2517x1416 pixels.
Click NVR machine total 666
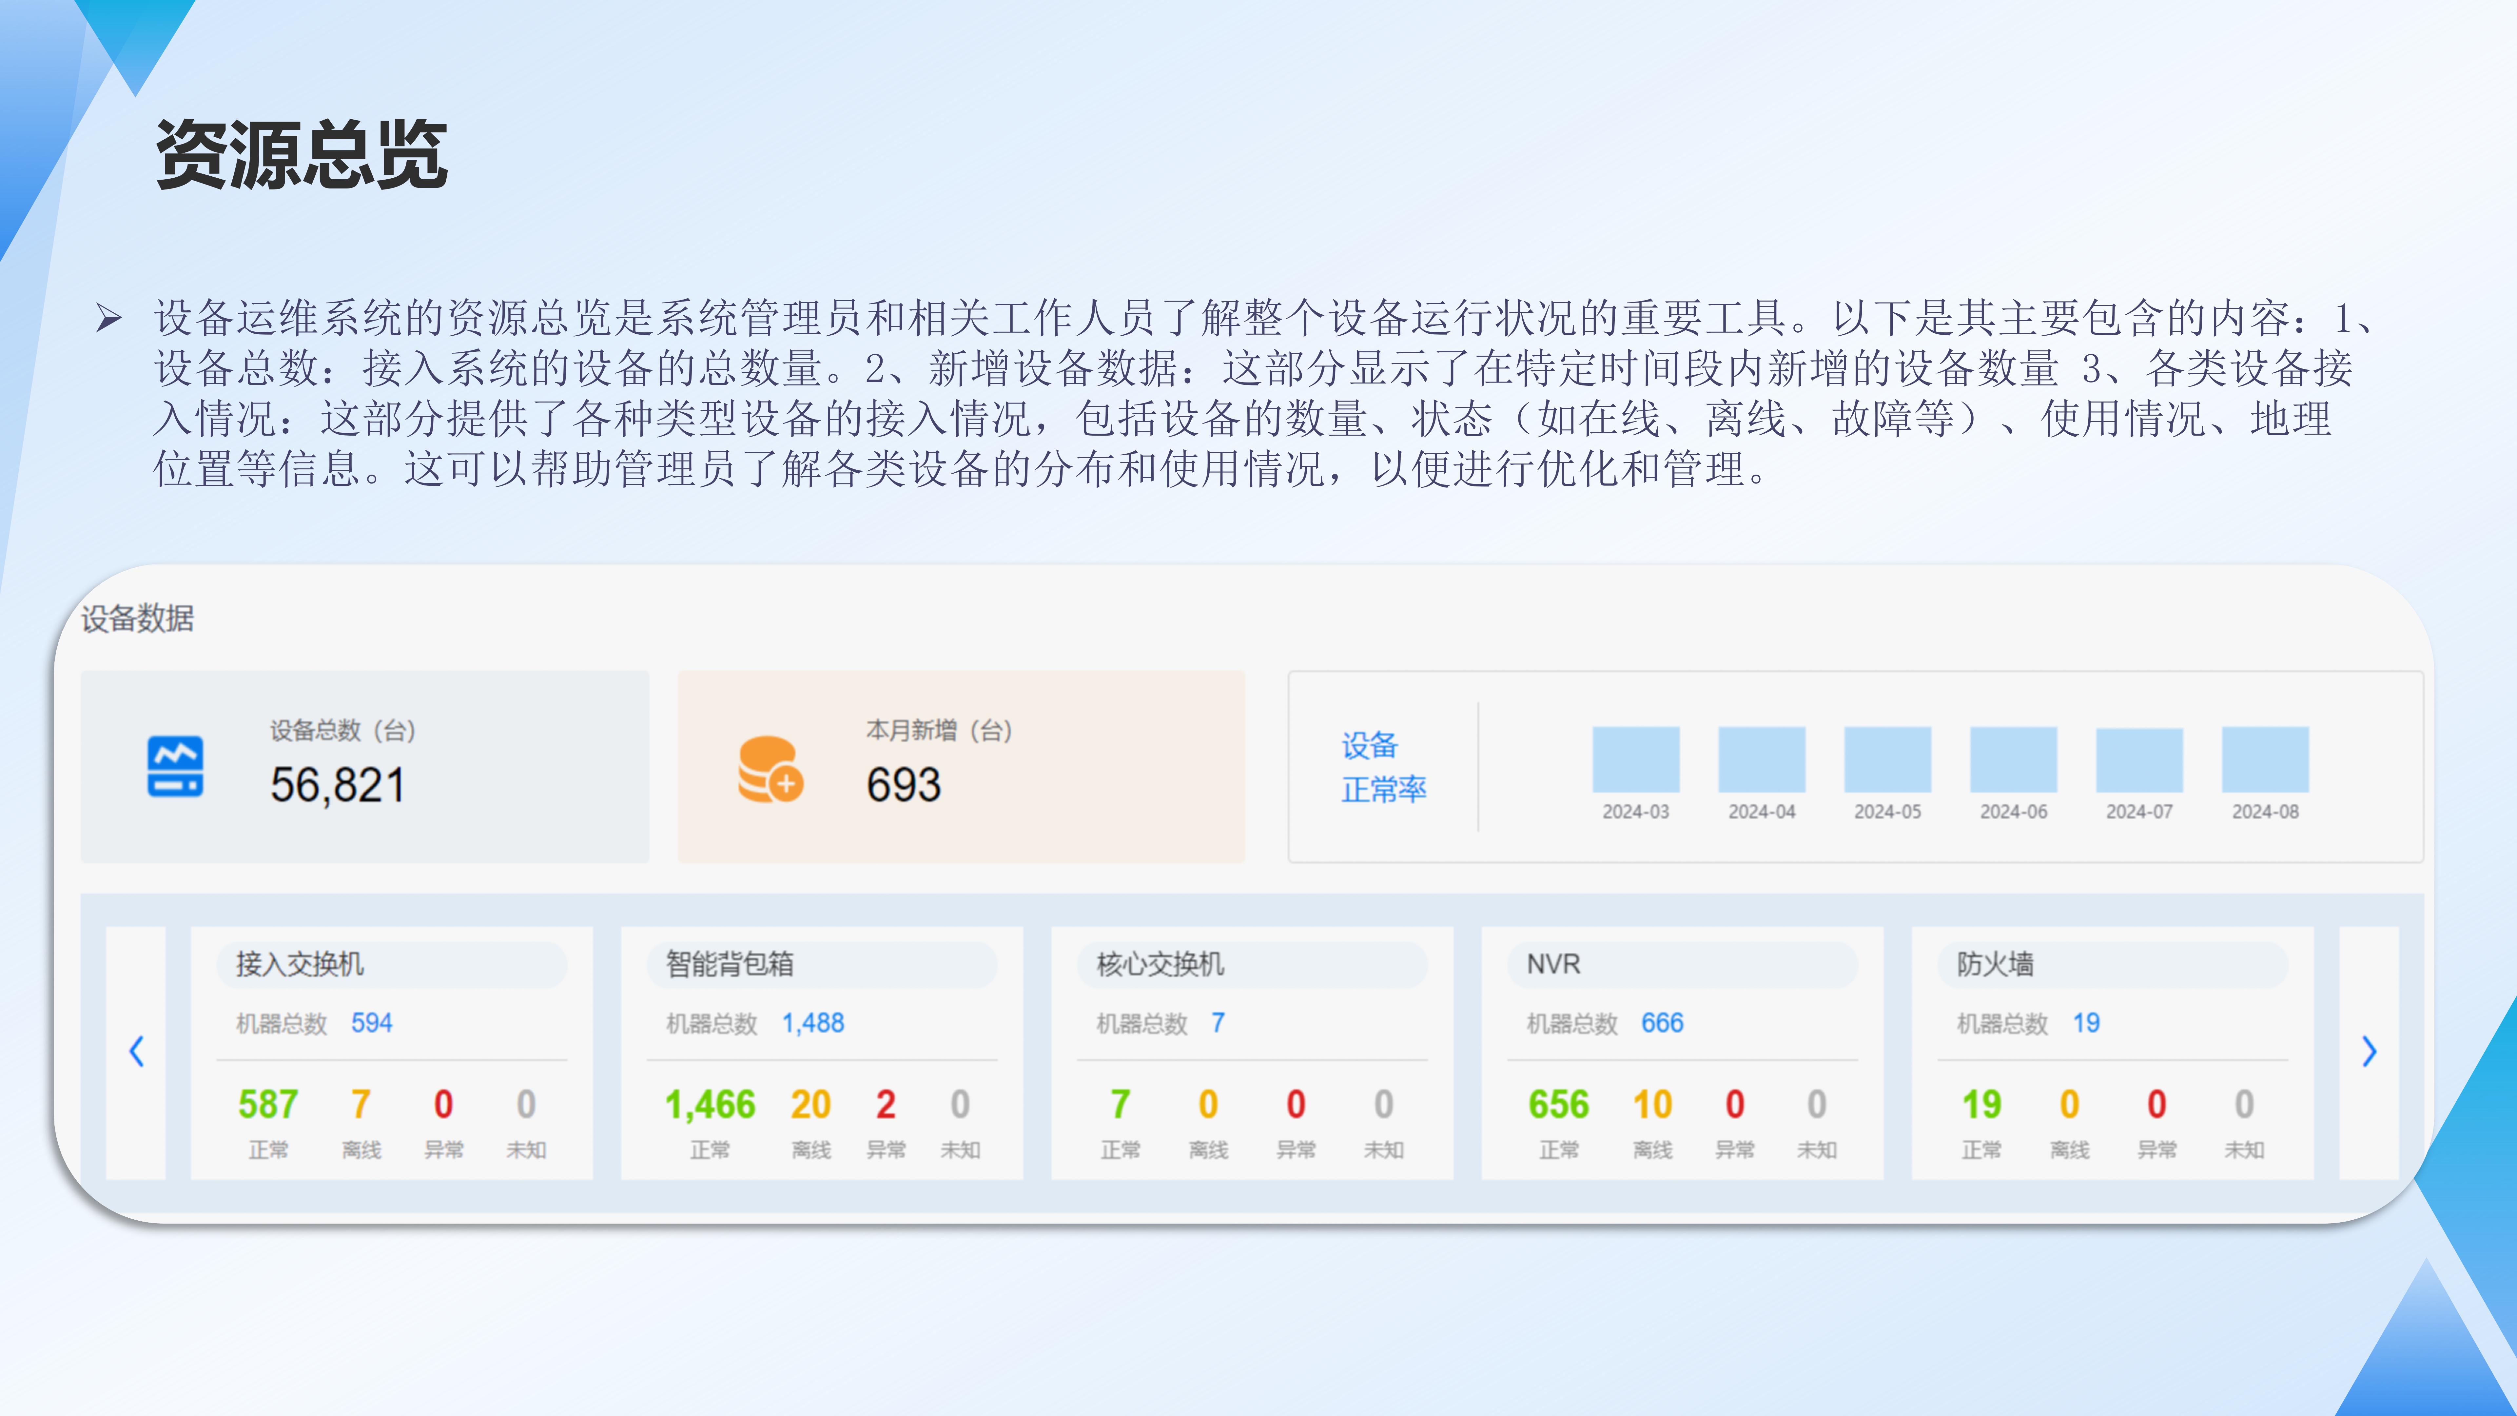pyautogui.click(x=1662, y=1023)
